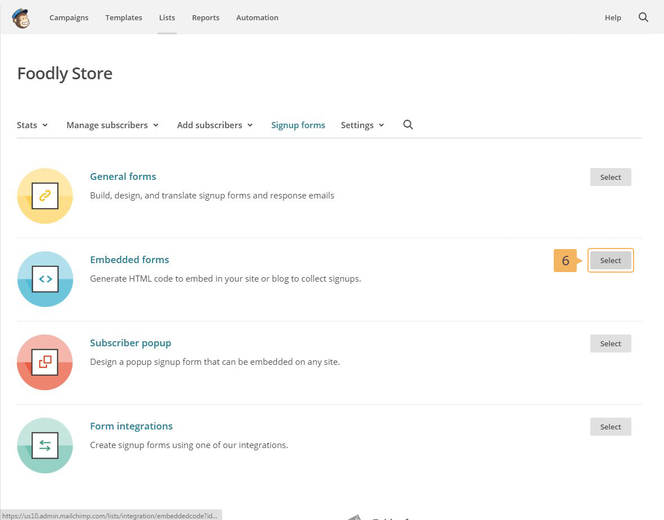
Task: Expand the Stats dropdown
Action: [32, 125]
